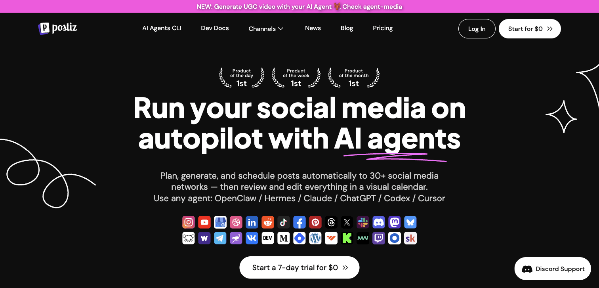Click the Product of the week badge
The width and height of the screenshot is (599, 288).
[x=296, y=77]
